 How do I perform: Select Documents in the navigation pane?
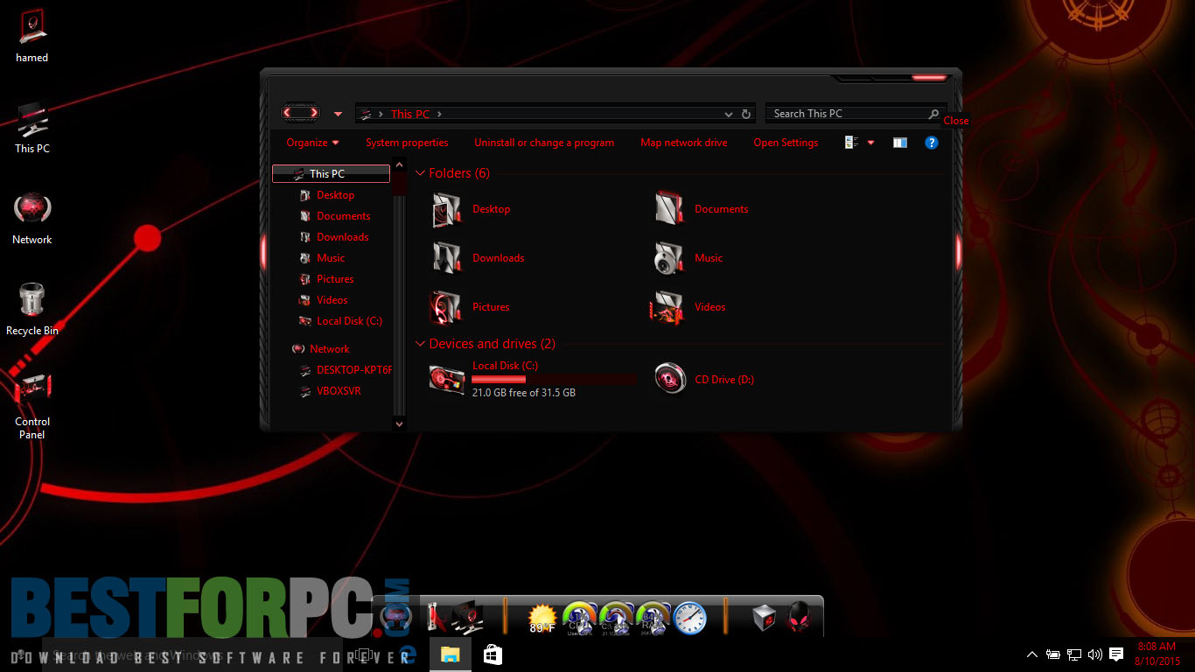click(x=343, y=216)
